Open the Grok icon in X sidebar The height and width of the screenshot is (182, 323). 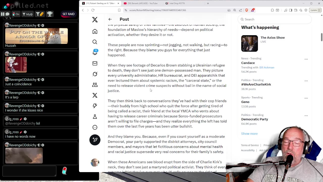(95, 74)
